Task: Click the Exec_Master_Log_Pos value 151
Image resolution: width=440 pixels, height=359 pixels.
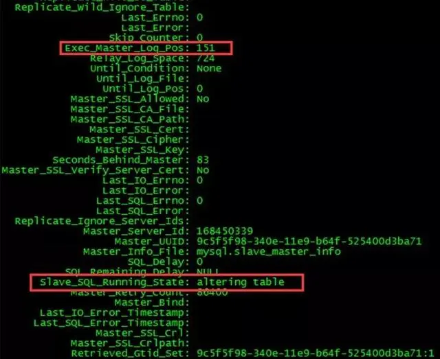Action: tap(206, 48)
